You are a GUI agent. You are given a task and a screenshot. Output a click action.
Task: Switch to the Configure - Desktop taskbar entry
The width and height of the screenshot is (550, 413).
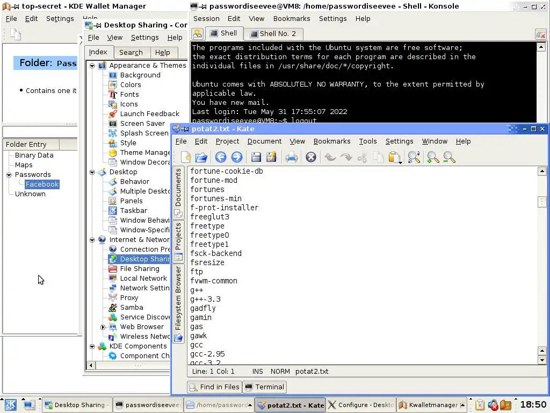[361, 405]
